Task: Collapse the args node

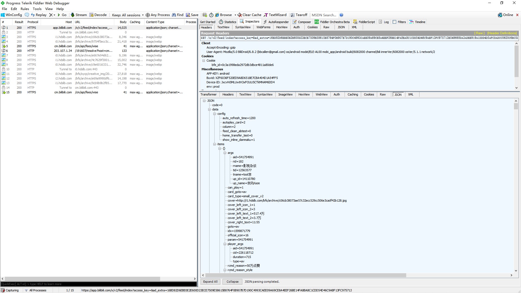Action: point(225,153)
